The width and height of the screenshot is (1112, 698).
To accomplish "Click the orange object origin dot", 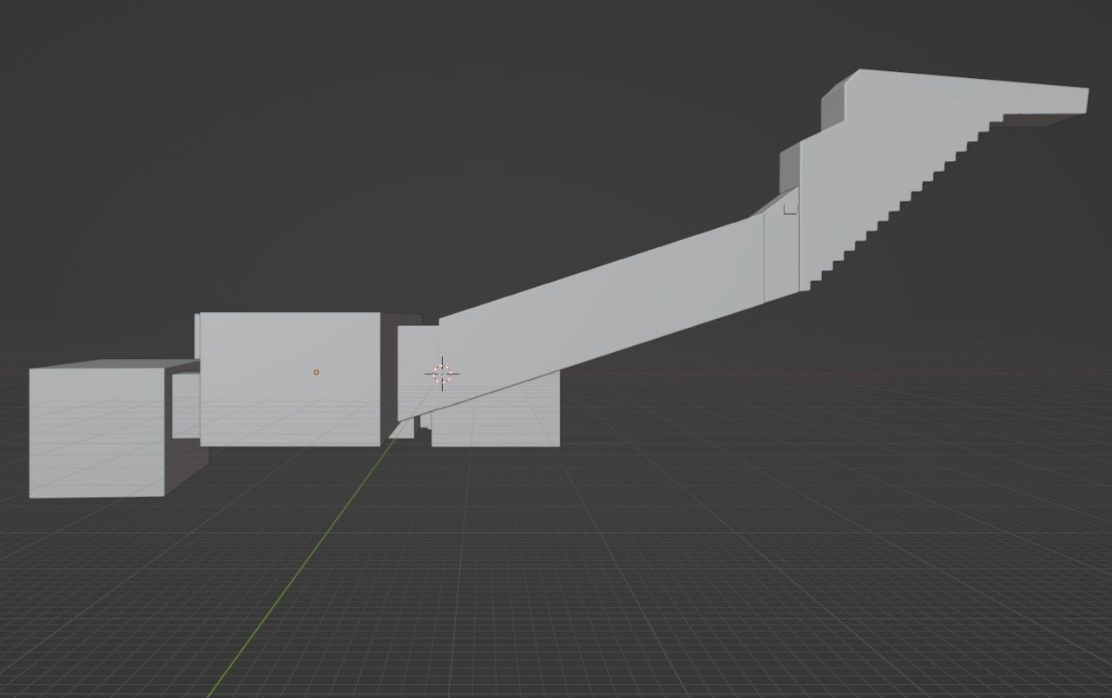I will click(316, 372).
